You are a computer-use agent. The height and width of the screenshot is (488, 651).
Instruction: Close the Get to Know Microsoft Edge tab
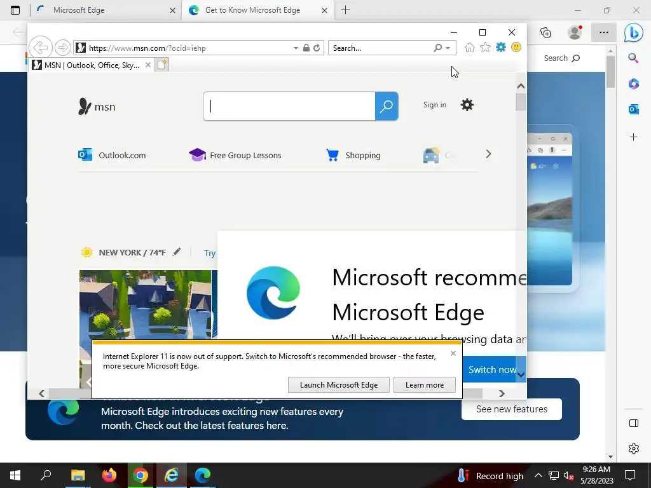[x=325, y=10]
